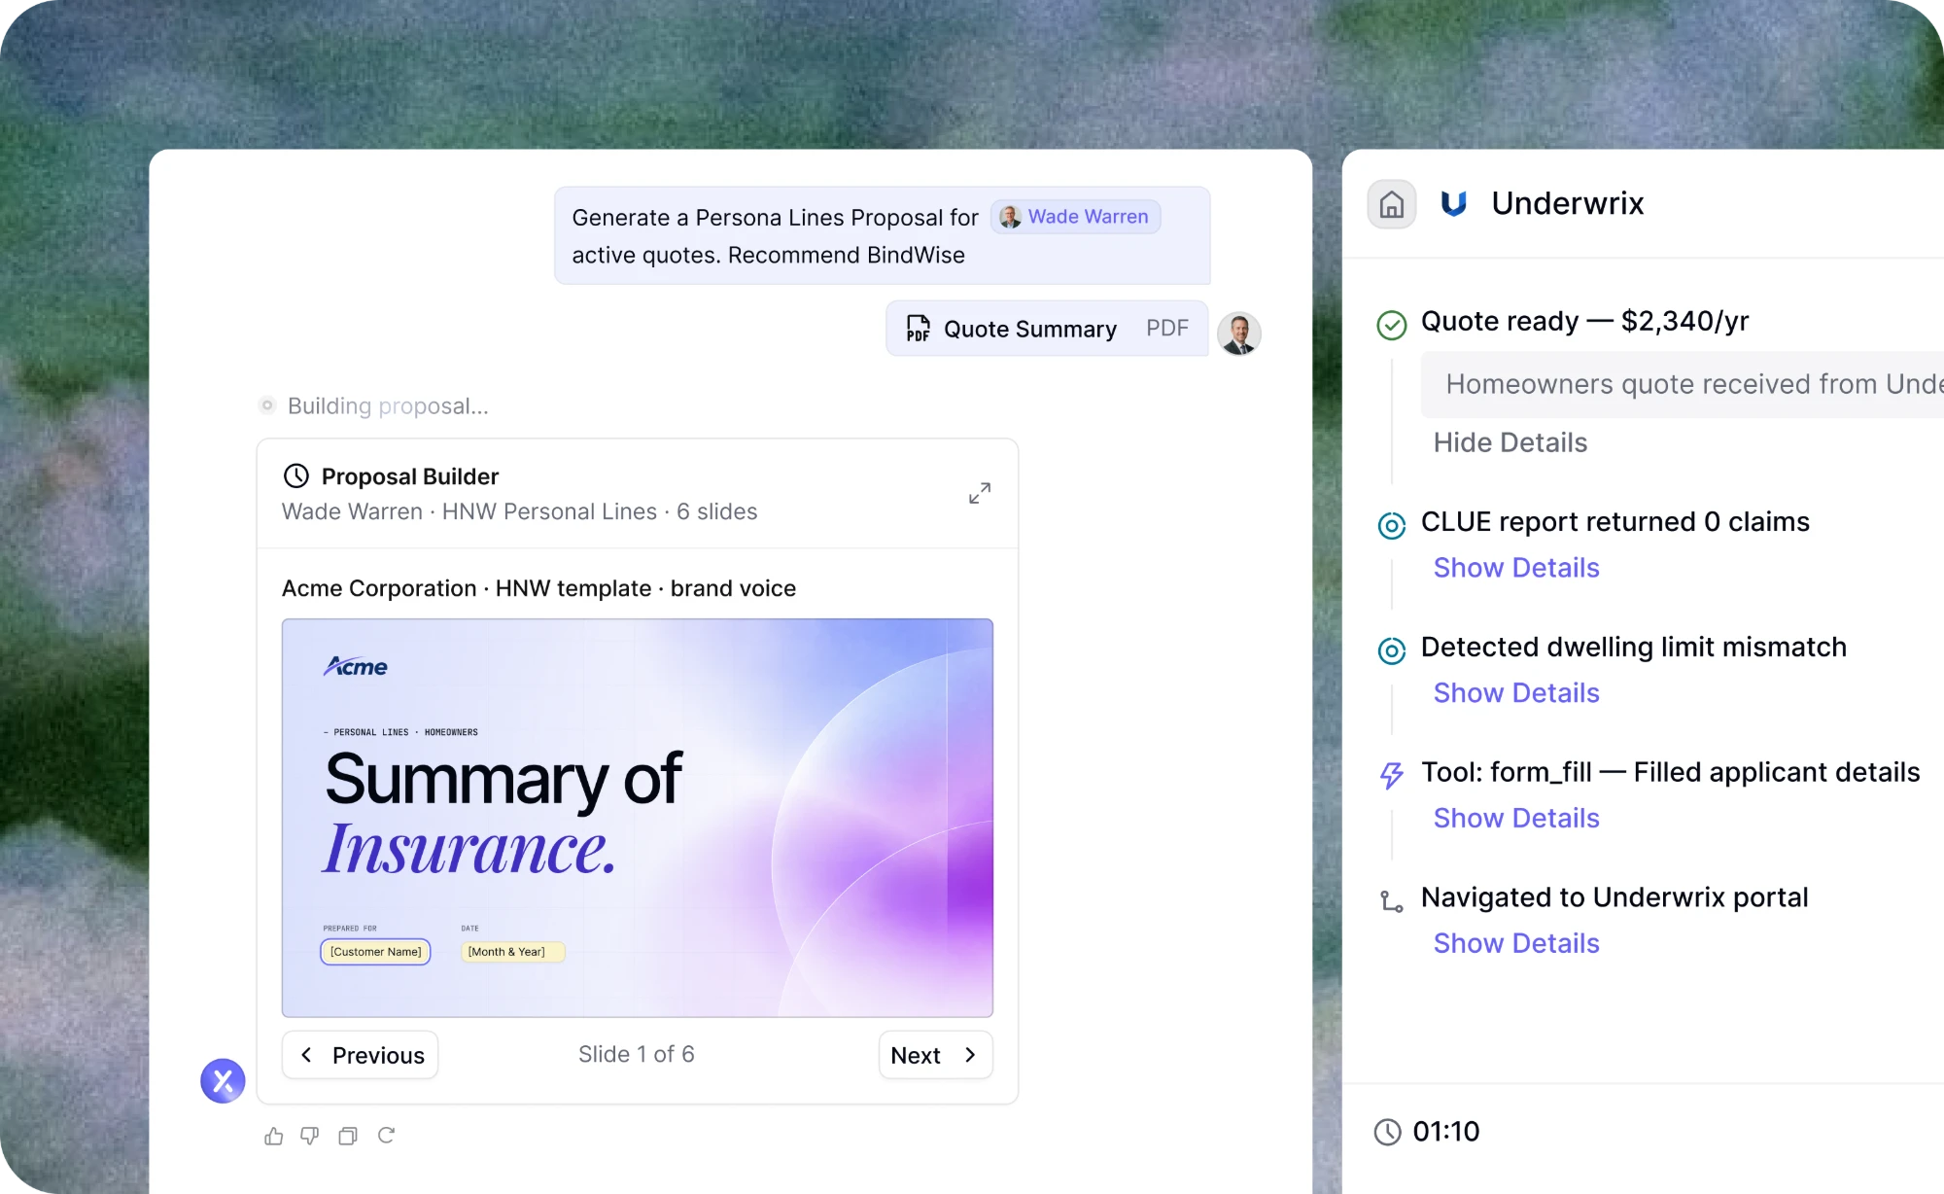Viewport: 1944px width, 1194px height.
Task: Click the target icon beside CLUE report
Action: point(1392,525)
